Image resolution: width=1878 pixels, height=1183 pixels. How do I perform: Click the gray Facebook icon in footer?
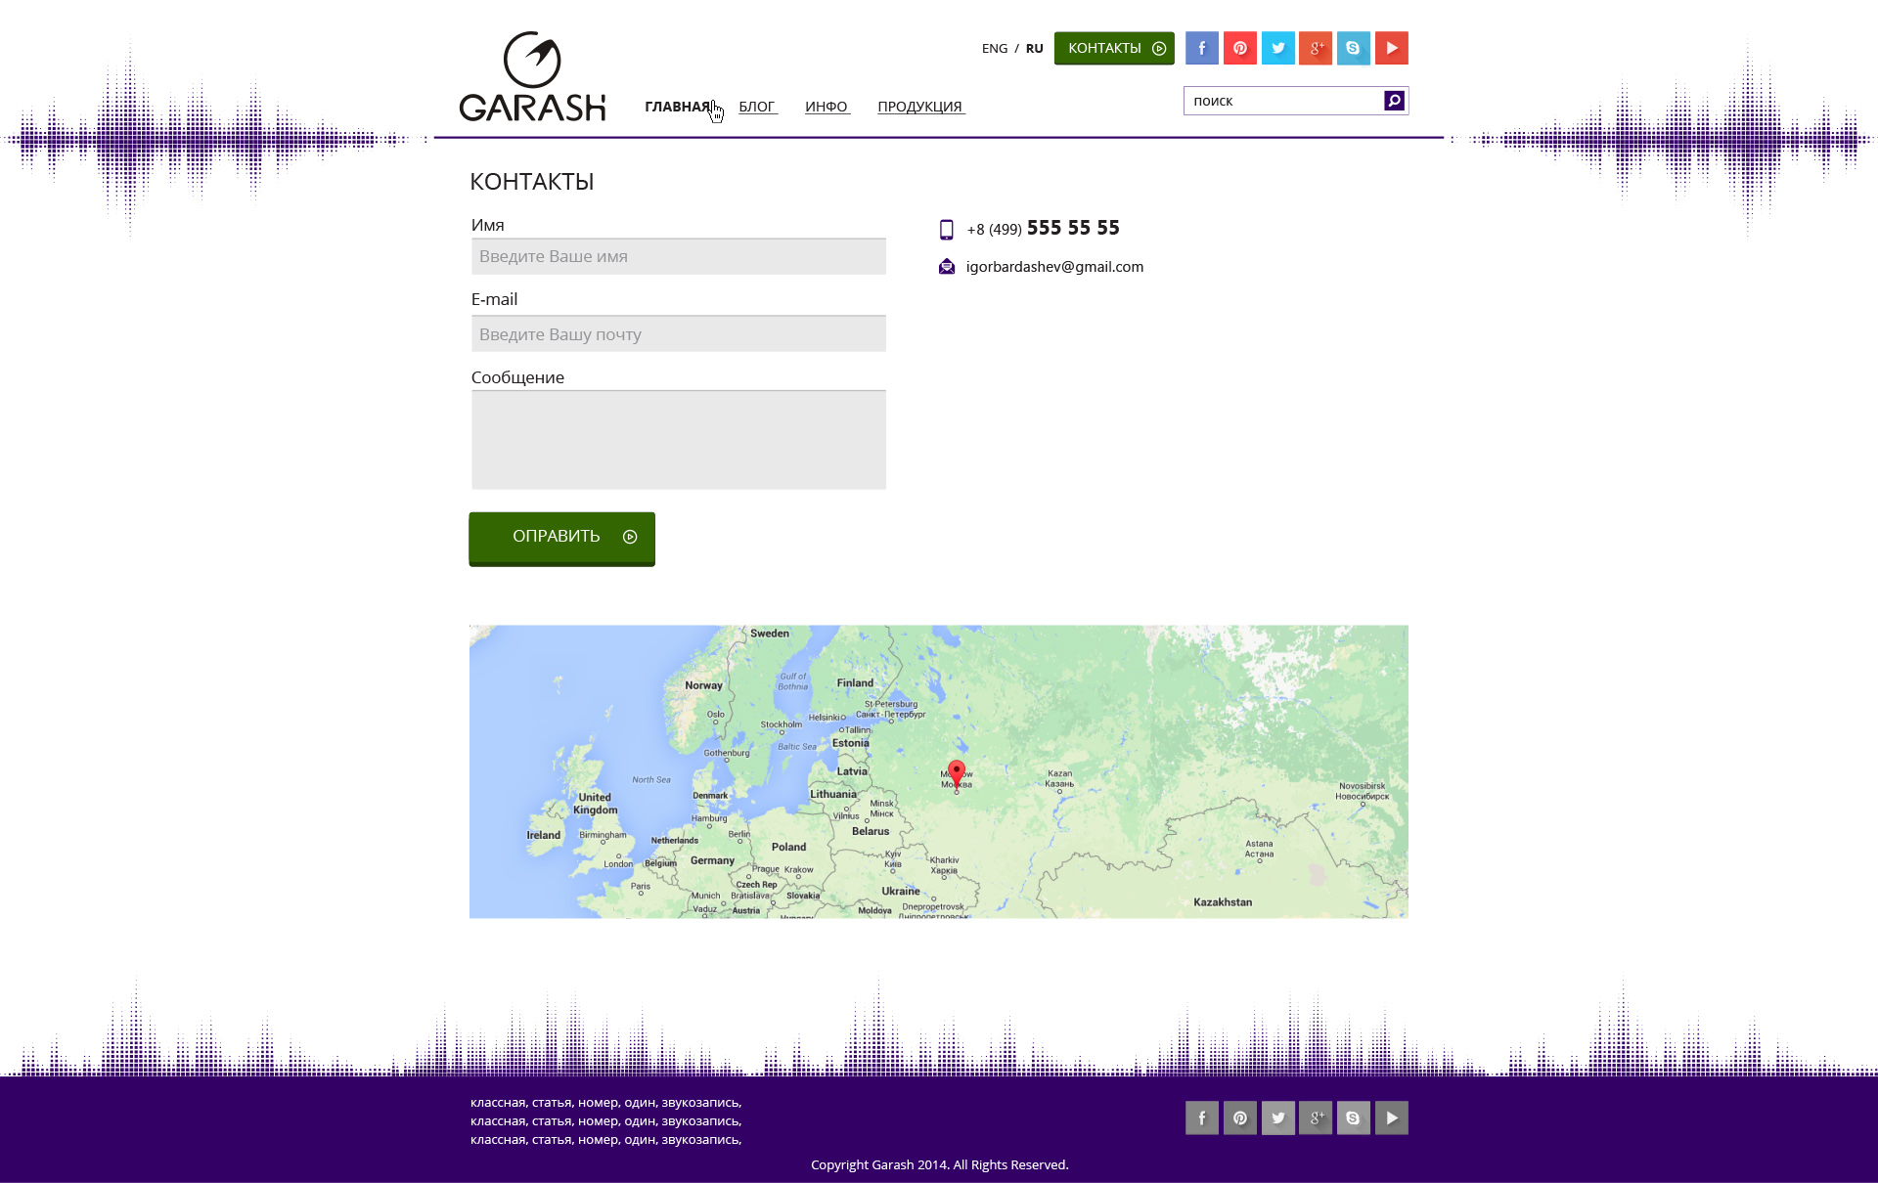tap(1201, 1117)
